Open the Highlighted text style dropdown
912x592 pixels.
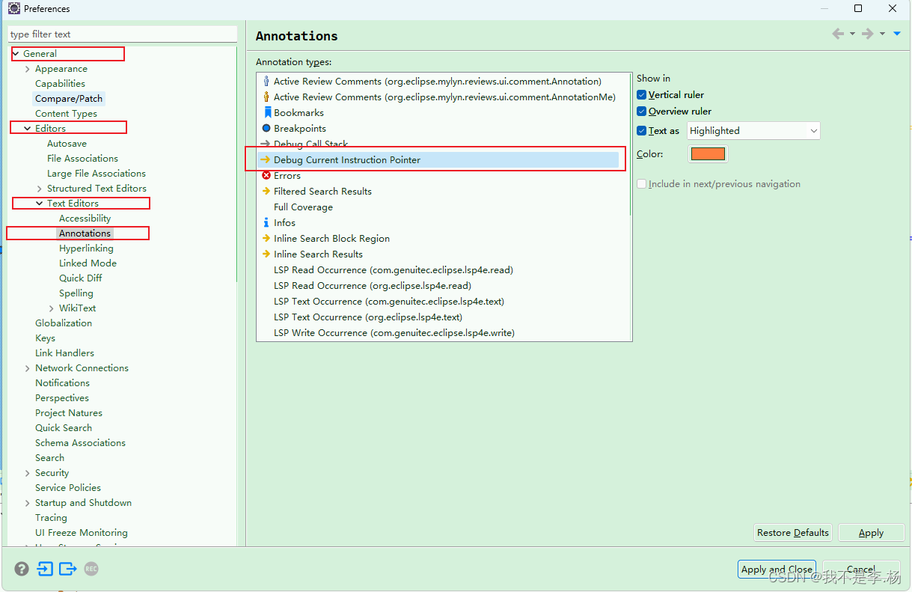point(753,131)
